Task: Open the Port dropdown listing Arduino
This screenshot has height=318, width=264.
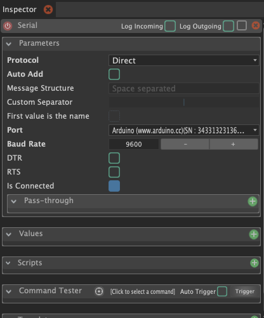Action: (x=184, y=130)
